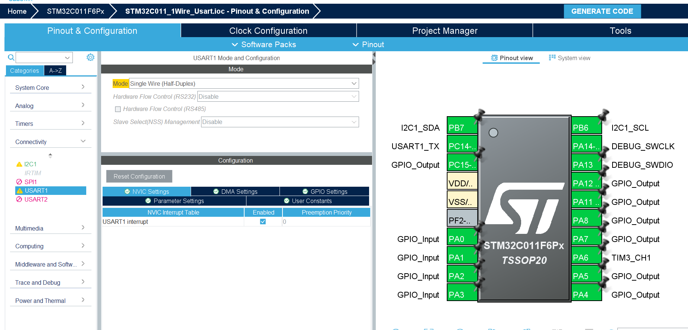Open System view layout
Viewport: 688px width, 330px height.
[x=569, y=58]
